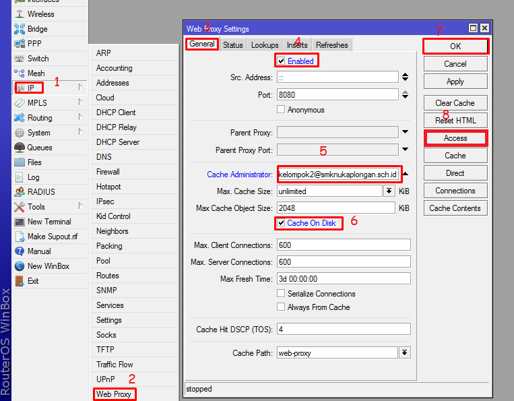Click the Queues icon in sidebar

[x=20, y=148]
